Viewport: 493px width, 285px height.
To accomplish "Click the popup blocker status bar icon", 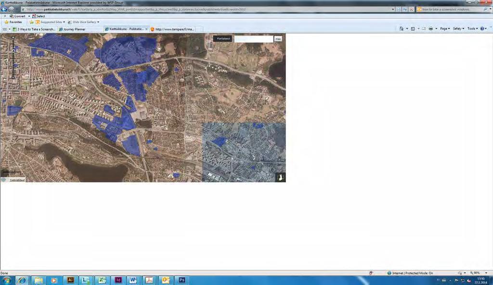I will click(371, 273).
